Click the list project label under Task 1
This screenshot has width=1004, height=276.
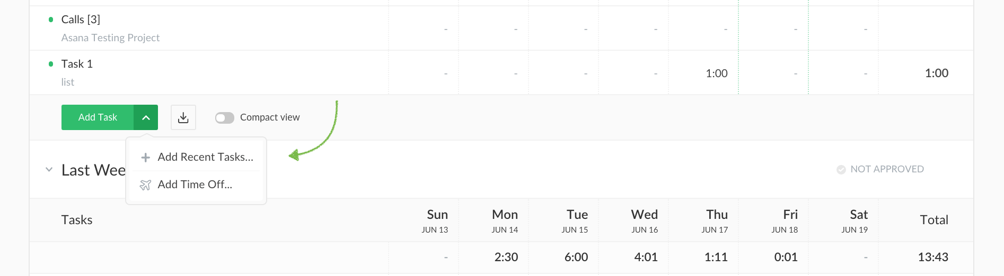68,82
